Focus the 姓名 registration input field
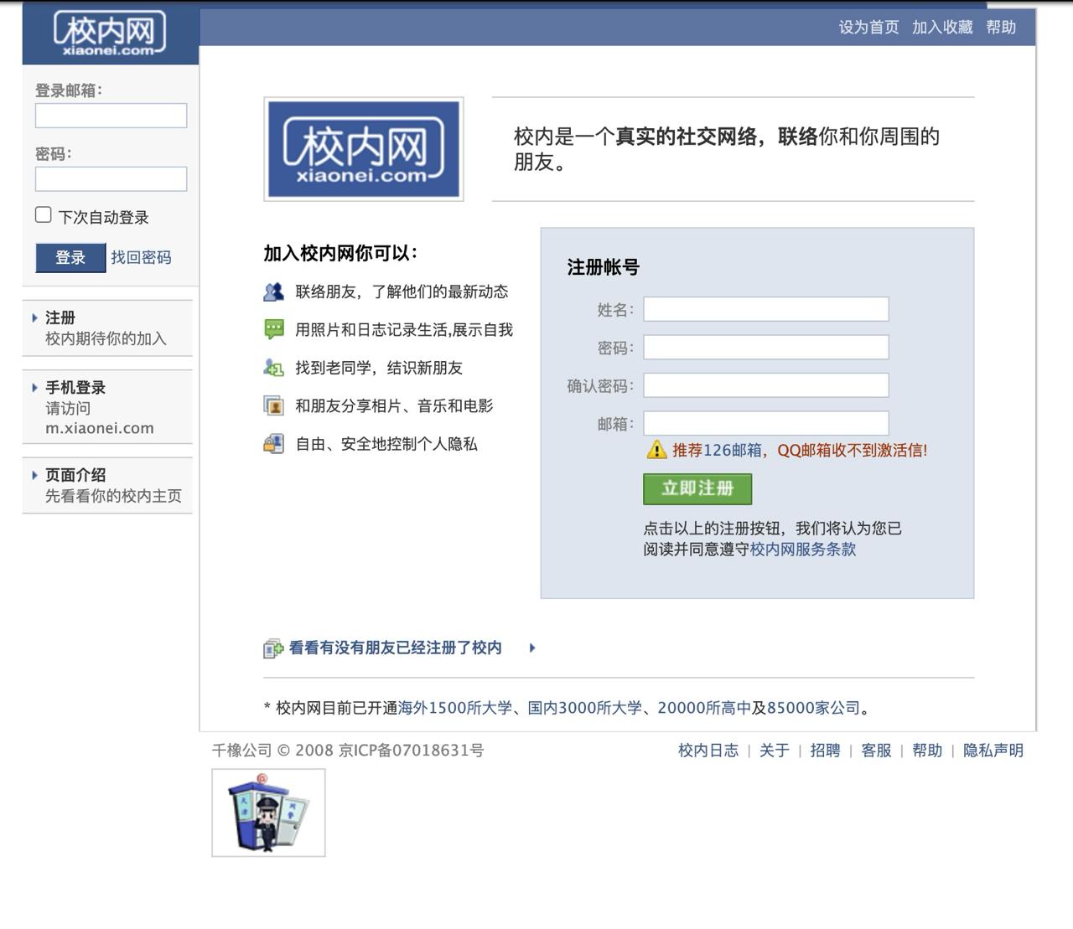Viewport: 1073px width, 929px height. click(x=765, y=309)
